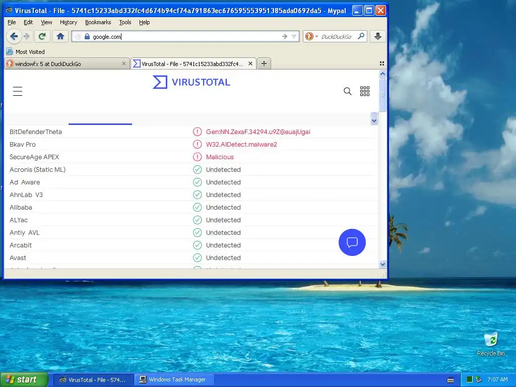516x387 pixels.
Task: Open the VirusTotal apps grid icon
Action: (x=365, y=91)
